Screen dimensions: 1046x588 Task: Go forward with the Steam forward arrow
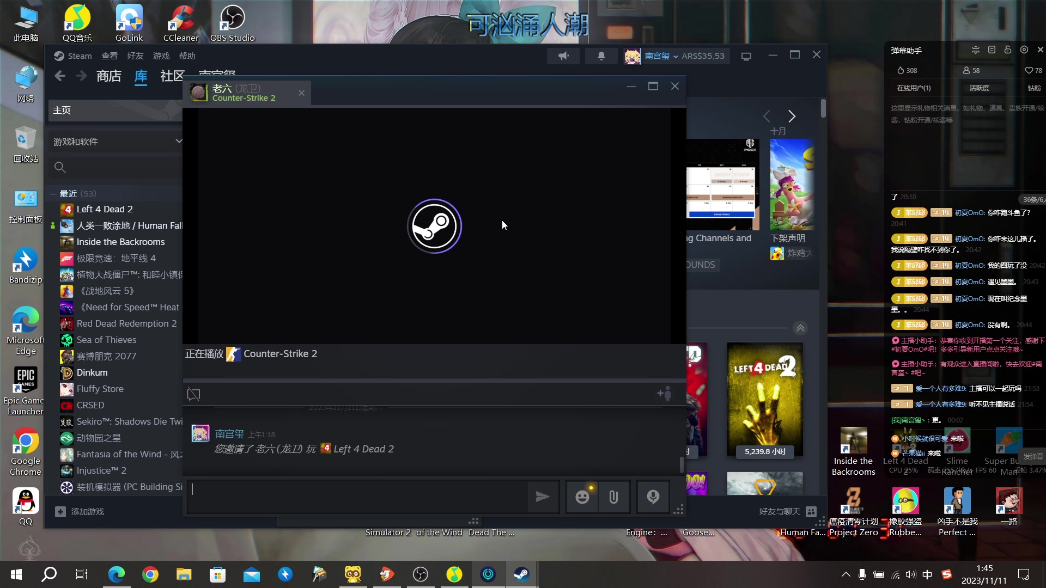(81, 76)
